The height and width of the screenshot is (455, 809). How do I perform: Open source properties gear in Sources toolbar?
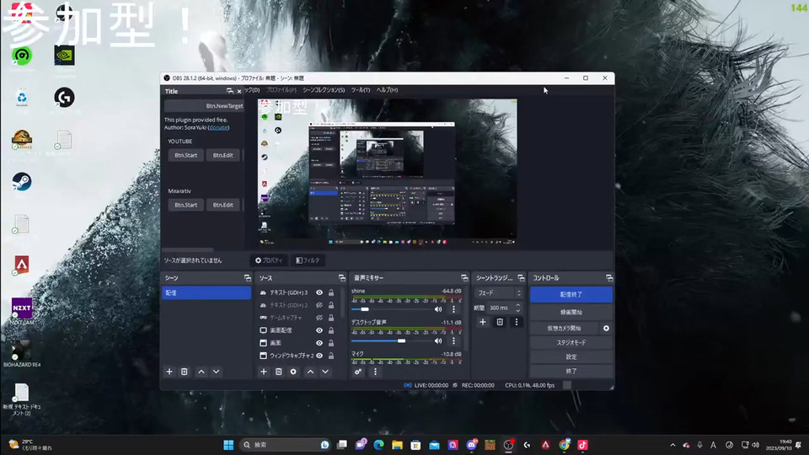pyautogui.click(x=293, y=372)
